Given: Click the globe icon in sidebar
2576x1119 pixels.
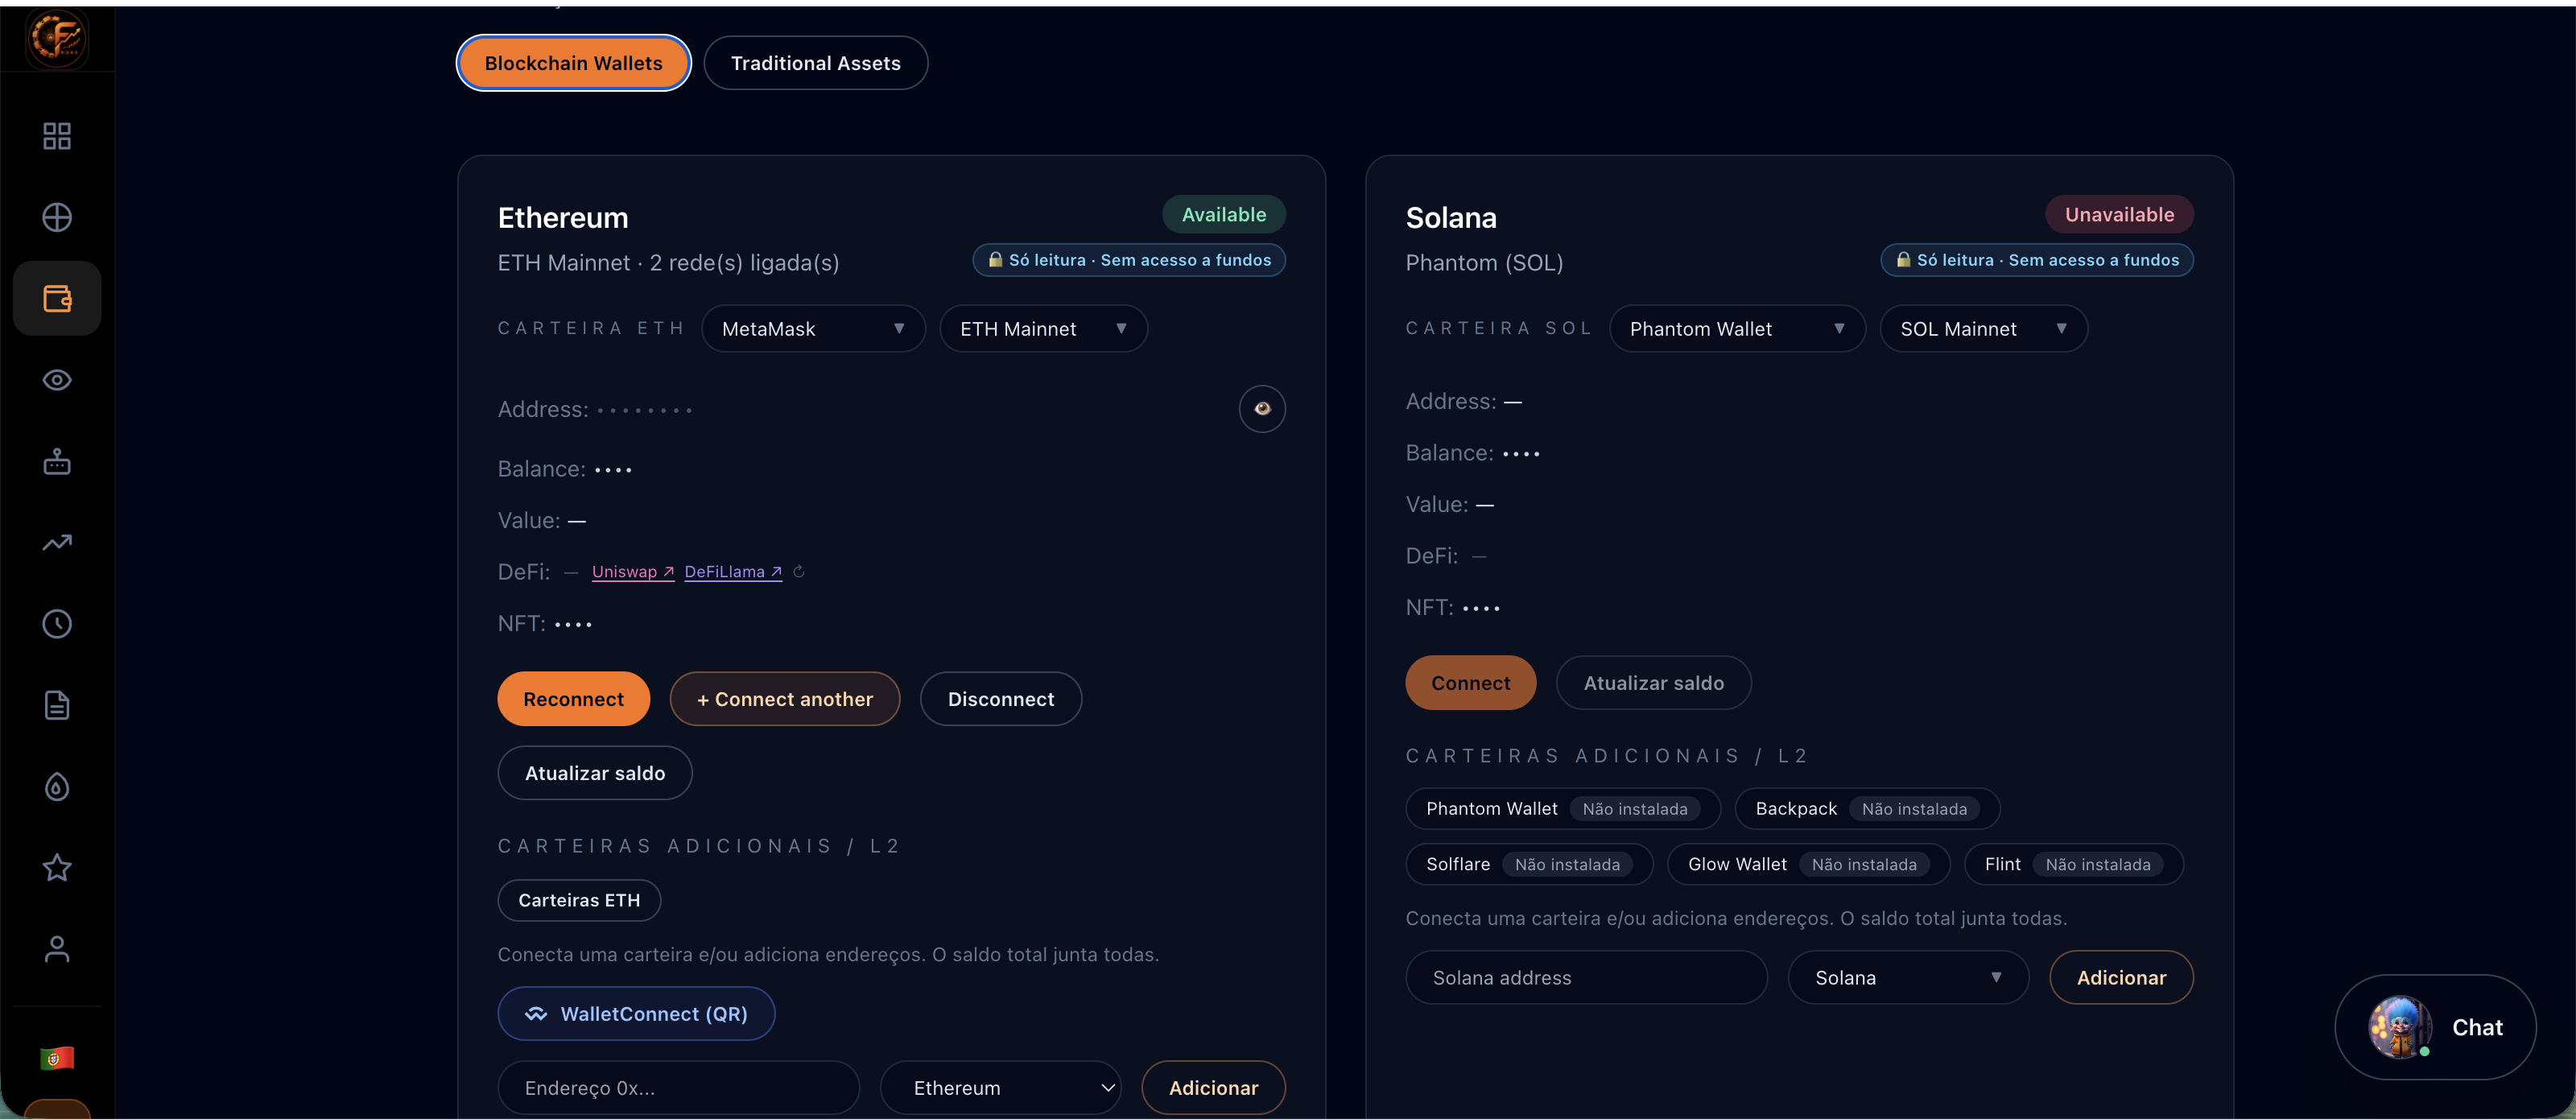Looking at the screenshot, I should 57,217.
